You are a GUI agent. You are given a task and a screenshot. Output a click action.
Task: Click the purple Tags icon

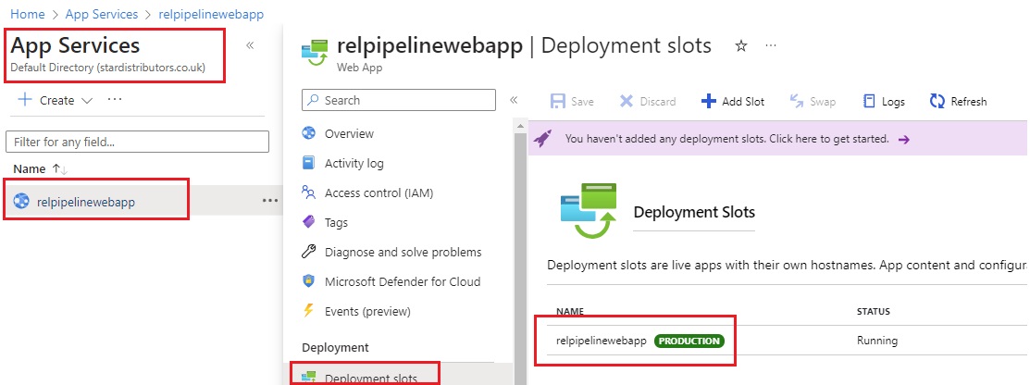coord(309,222)
